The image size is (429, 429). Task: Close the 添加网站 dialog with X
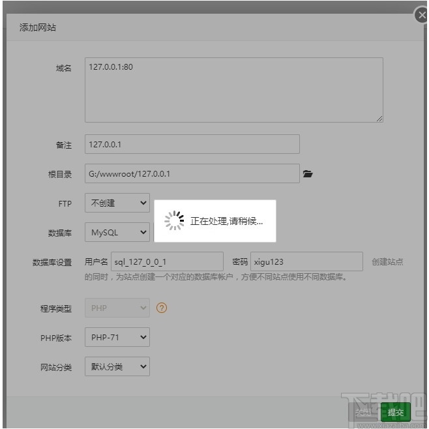click(422, 15)
